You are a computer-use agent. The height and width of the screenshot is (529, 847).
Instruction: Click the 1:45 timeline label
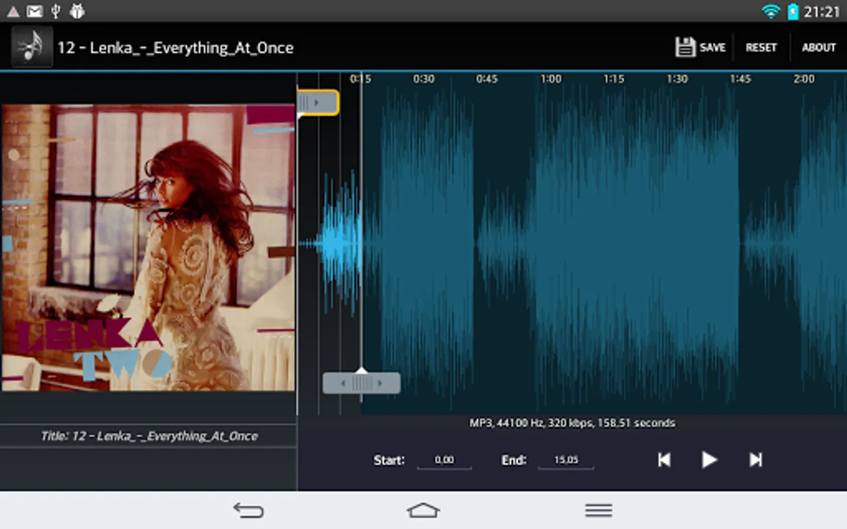741,79
